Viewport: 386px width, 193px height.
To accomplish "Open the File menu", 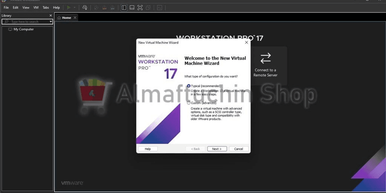I will [6, 8].
